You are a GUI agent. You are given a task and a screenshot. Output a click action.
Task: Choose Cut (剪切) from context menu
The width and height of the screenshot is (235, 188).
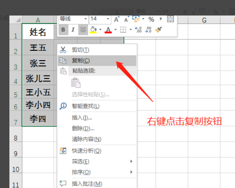pyautogui.click(x=97, y=50)
